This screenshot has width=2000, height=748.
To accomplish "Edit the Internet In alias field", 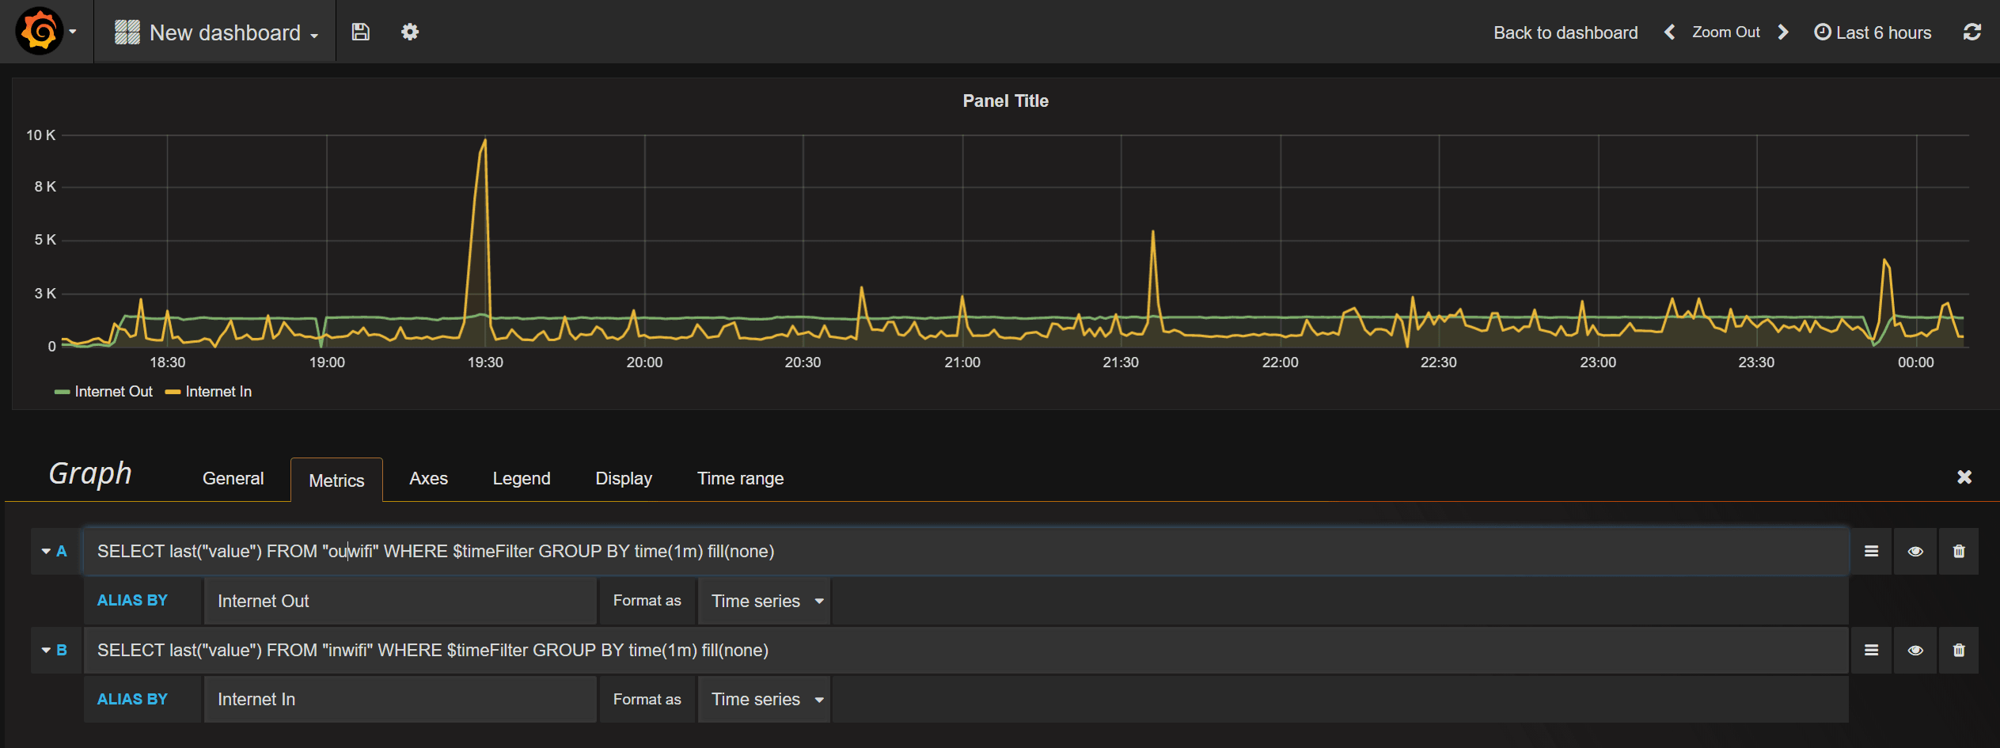I will [400, 700].
